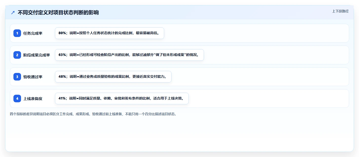
Task: Click the footnote starting with 四个指标的差异说明
Action: pyautogui.click(x=93, y=114)
